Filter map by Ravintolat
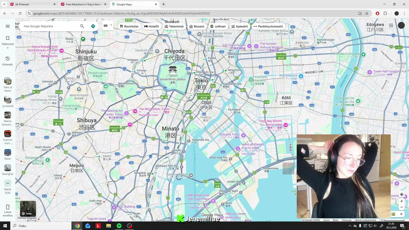The height and width of the screenshot is (230, 409). [129, 27]
